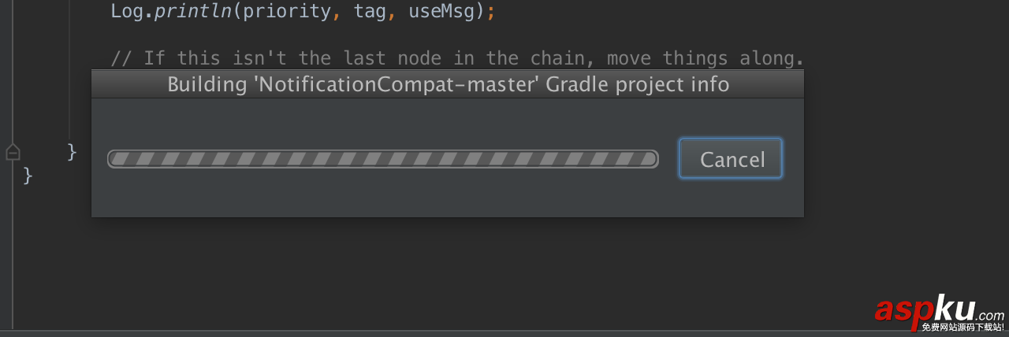Click the 'useMsg' argument in code
1009x337 pixels.
click(441, 12)
